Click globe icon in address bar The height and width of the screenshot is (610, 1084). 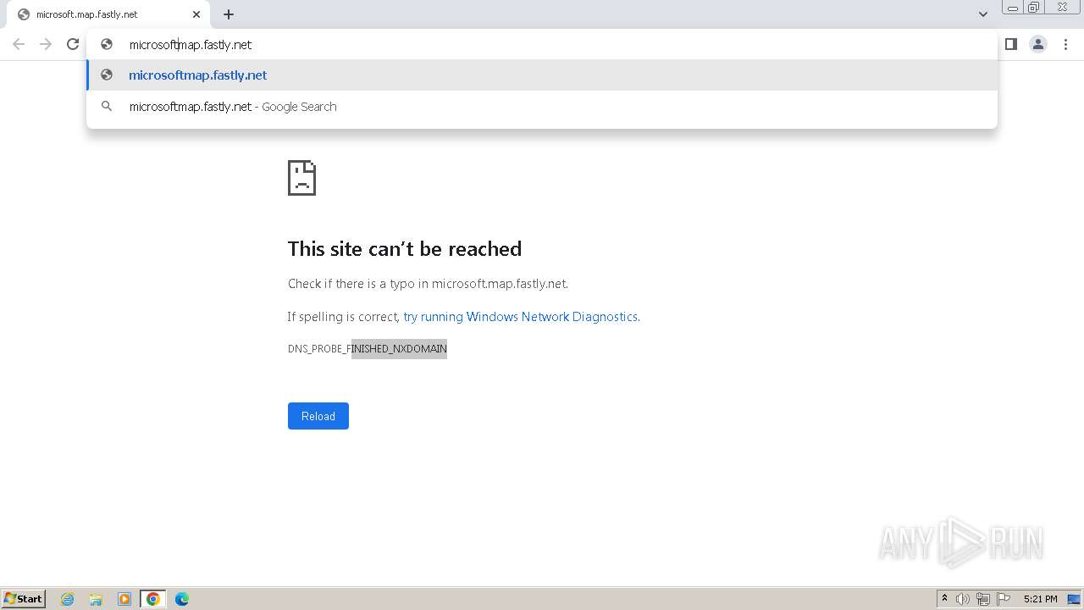[107, 44]
